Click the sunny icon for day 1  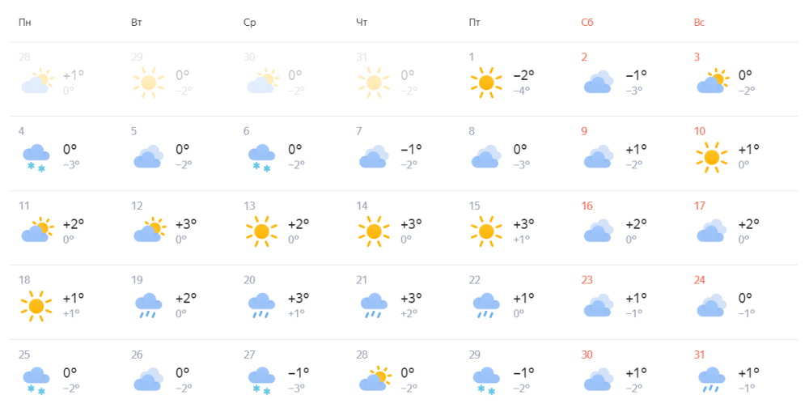click(x=486, y=83)
